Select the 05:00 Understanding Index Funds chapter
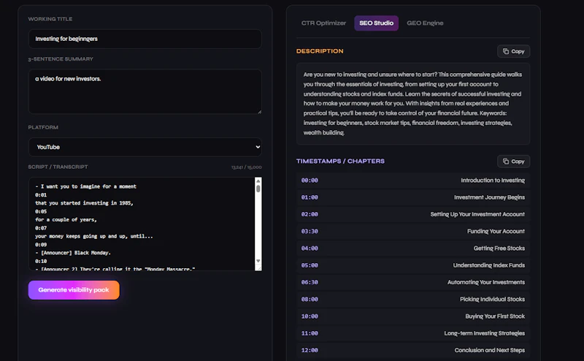Image resolution: width=584 pixels, height=361 pixels. pyautogui.click(x=413, y=265)
